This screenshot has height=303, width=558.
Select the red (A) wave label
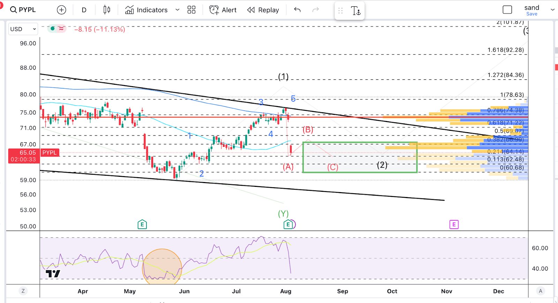tap(288, 167)
